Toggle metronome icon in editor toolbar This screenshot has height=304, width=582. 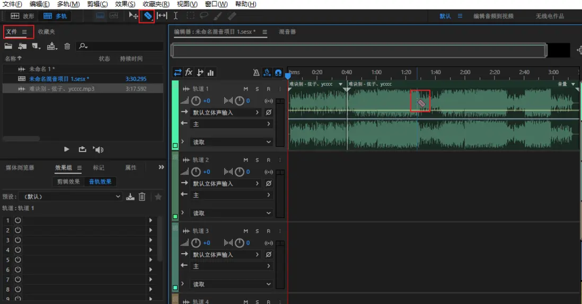tap(256, 73)
